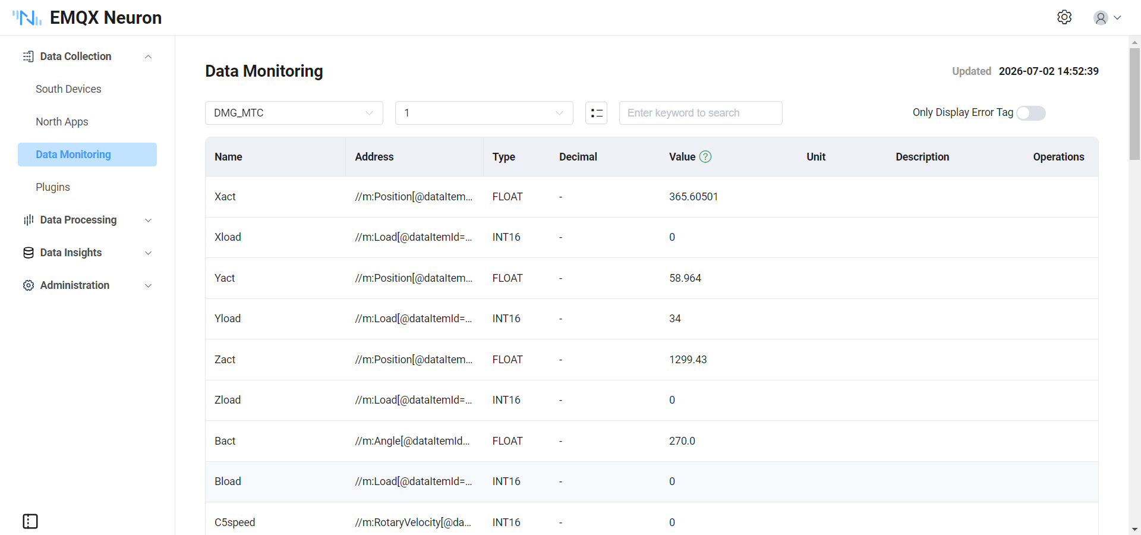Screen dimensions: 1141x535
Task: Click the Zact row FLOAT type
Action: (x=508, y=360)
